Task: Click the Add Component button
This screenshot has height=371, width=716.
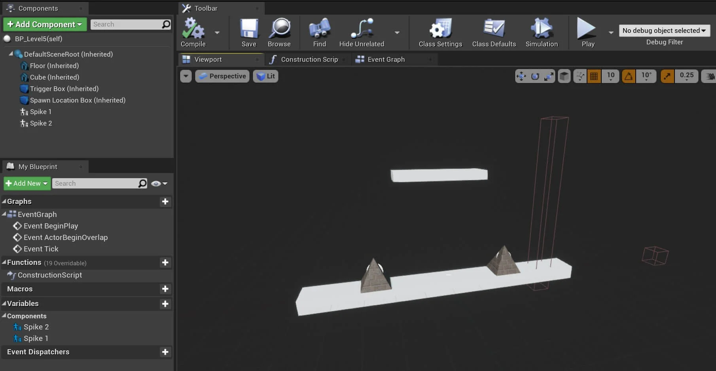Action: point(45,24)
